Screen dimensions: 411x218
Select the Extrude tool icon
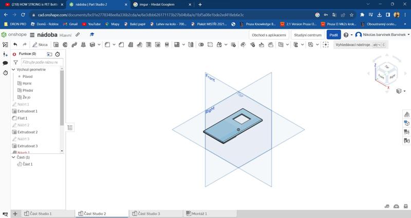coord(56,45)
